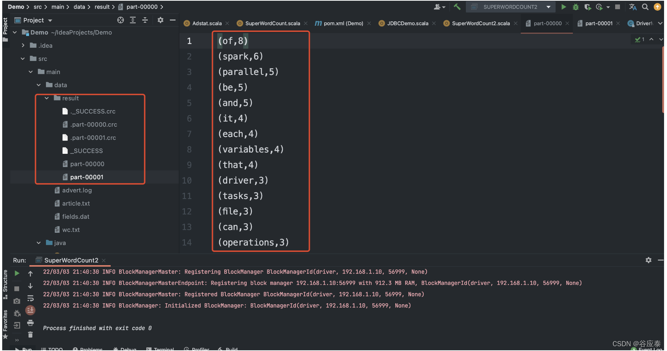Click line 1 text (of,8) in editor
This screenshot has height=351, width=667.
tap(233, 41)
